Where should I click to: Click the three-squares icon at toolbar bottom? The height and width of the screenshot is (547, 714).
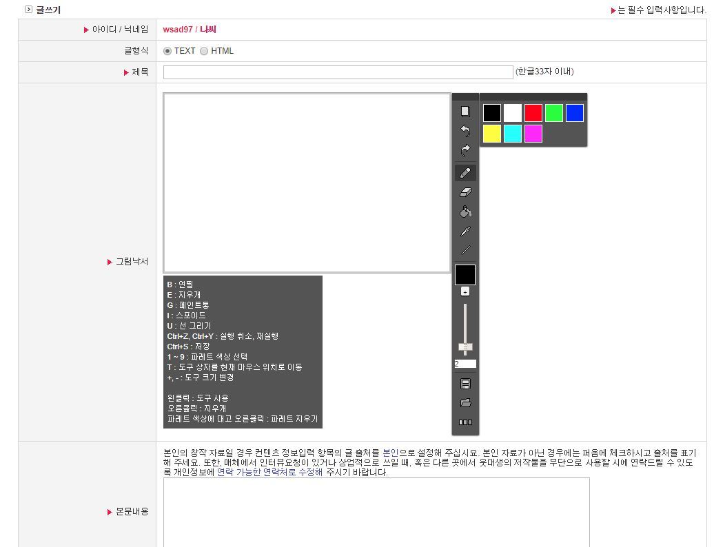click(465, 422)
